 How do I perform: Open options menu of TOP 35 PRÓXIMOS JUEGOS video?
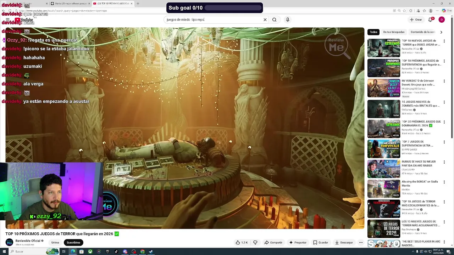point(444,122)
